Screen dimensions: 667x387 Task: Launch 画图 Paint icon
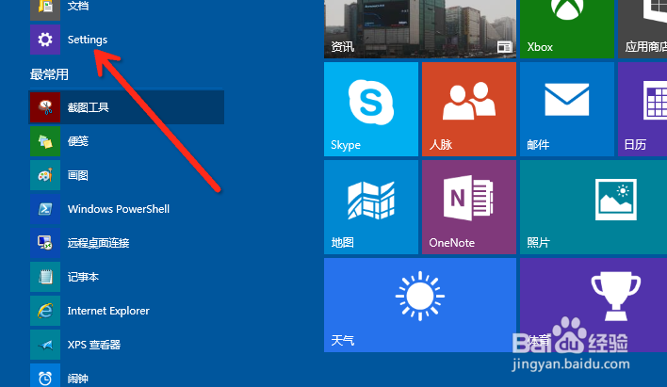[x=45, y=175]
